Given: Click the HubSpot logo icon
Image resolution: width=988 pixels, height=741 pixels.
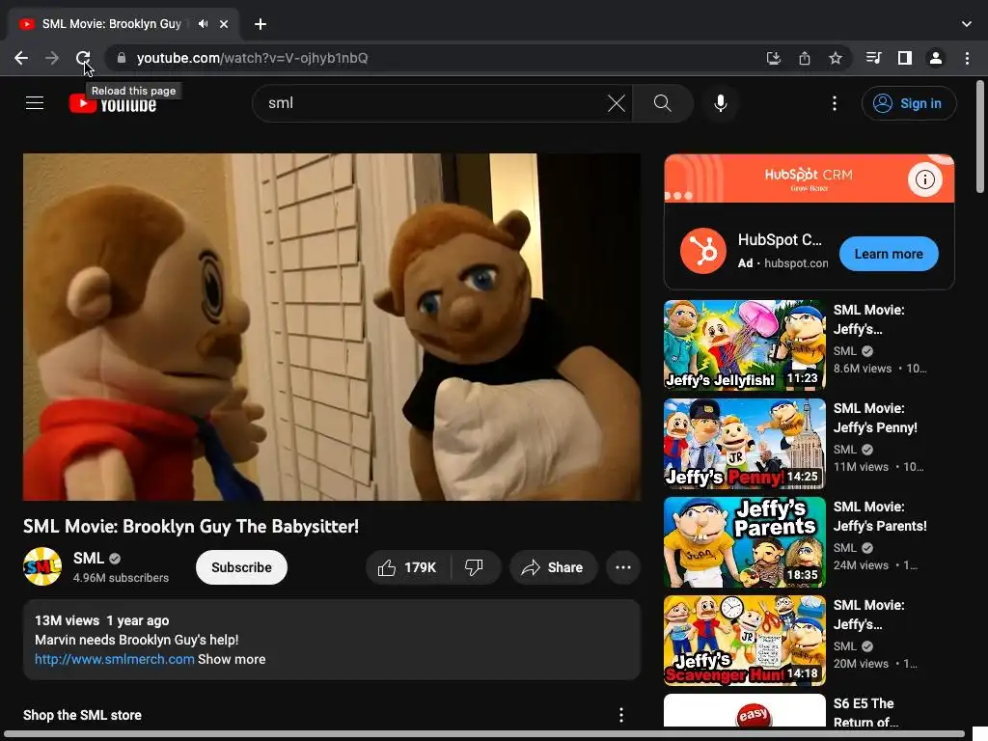Looking at the screenshot, I should coord(702,250).
